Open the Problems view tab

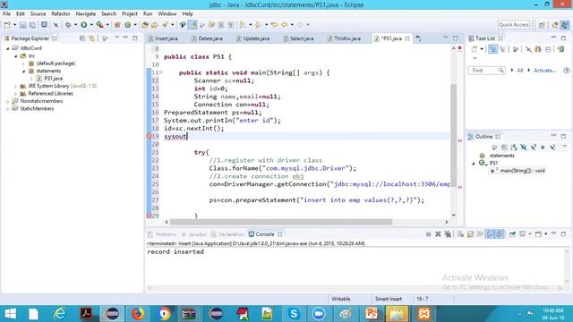click(x=162, y=234)
